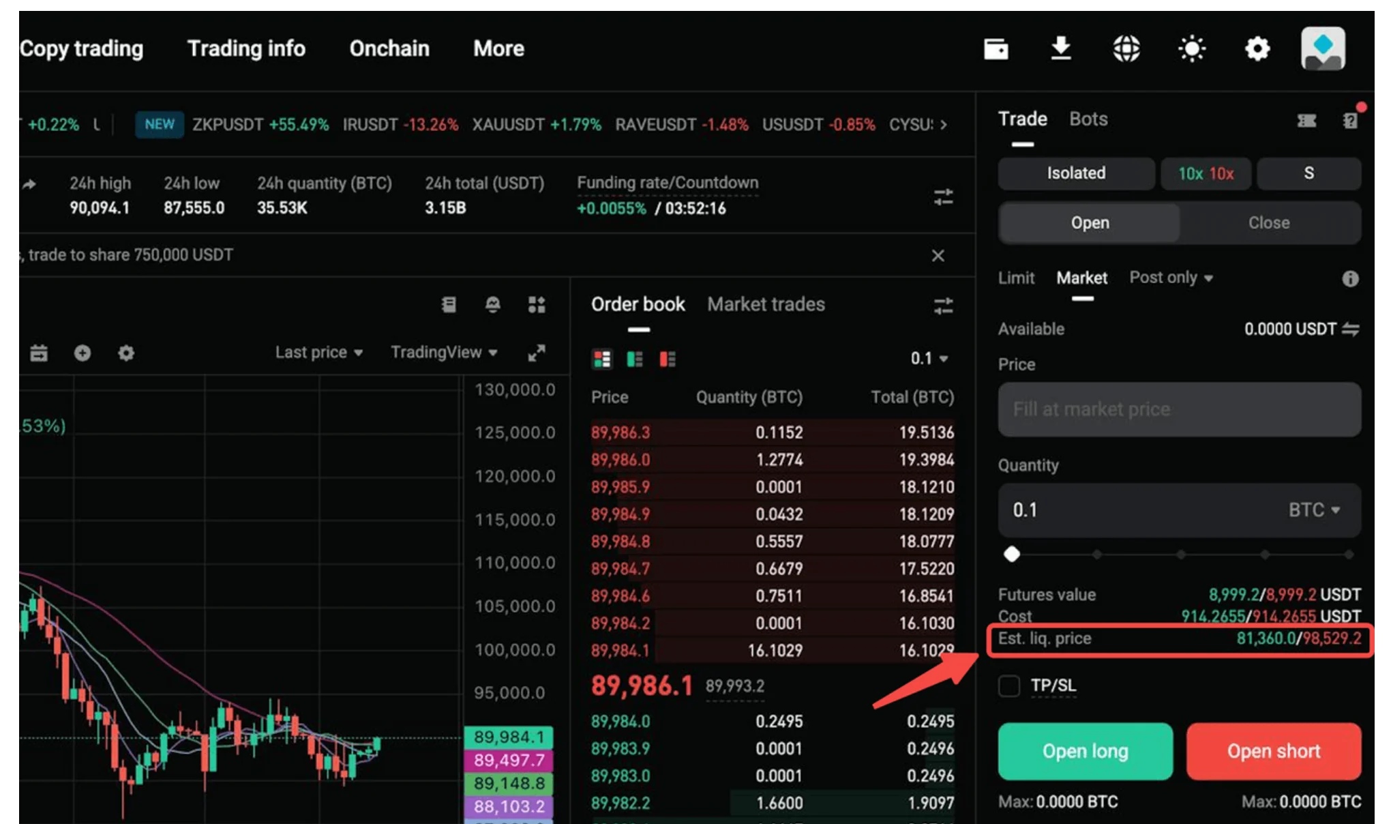Click the add indicator plus icon
1391x824 pixels.
tap(83, 353)
